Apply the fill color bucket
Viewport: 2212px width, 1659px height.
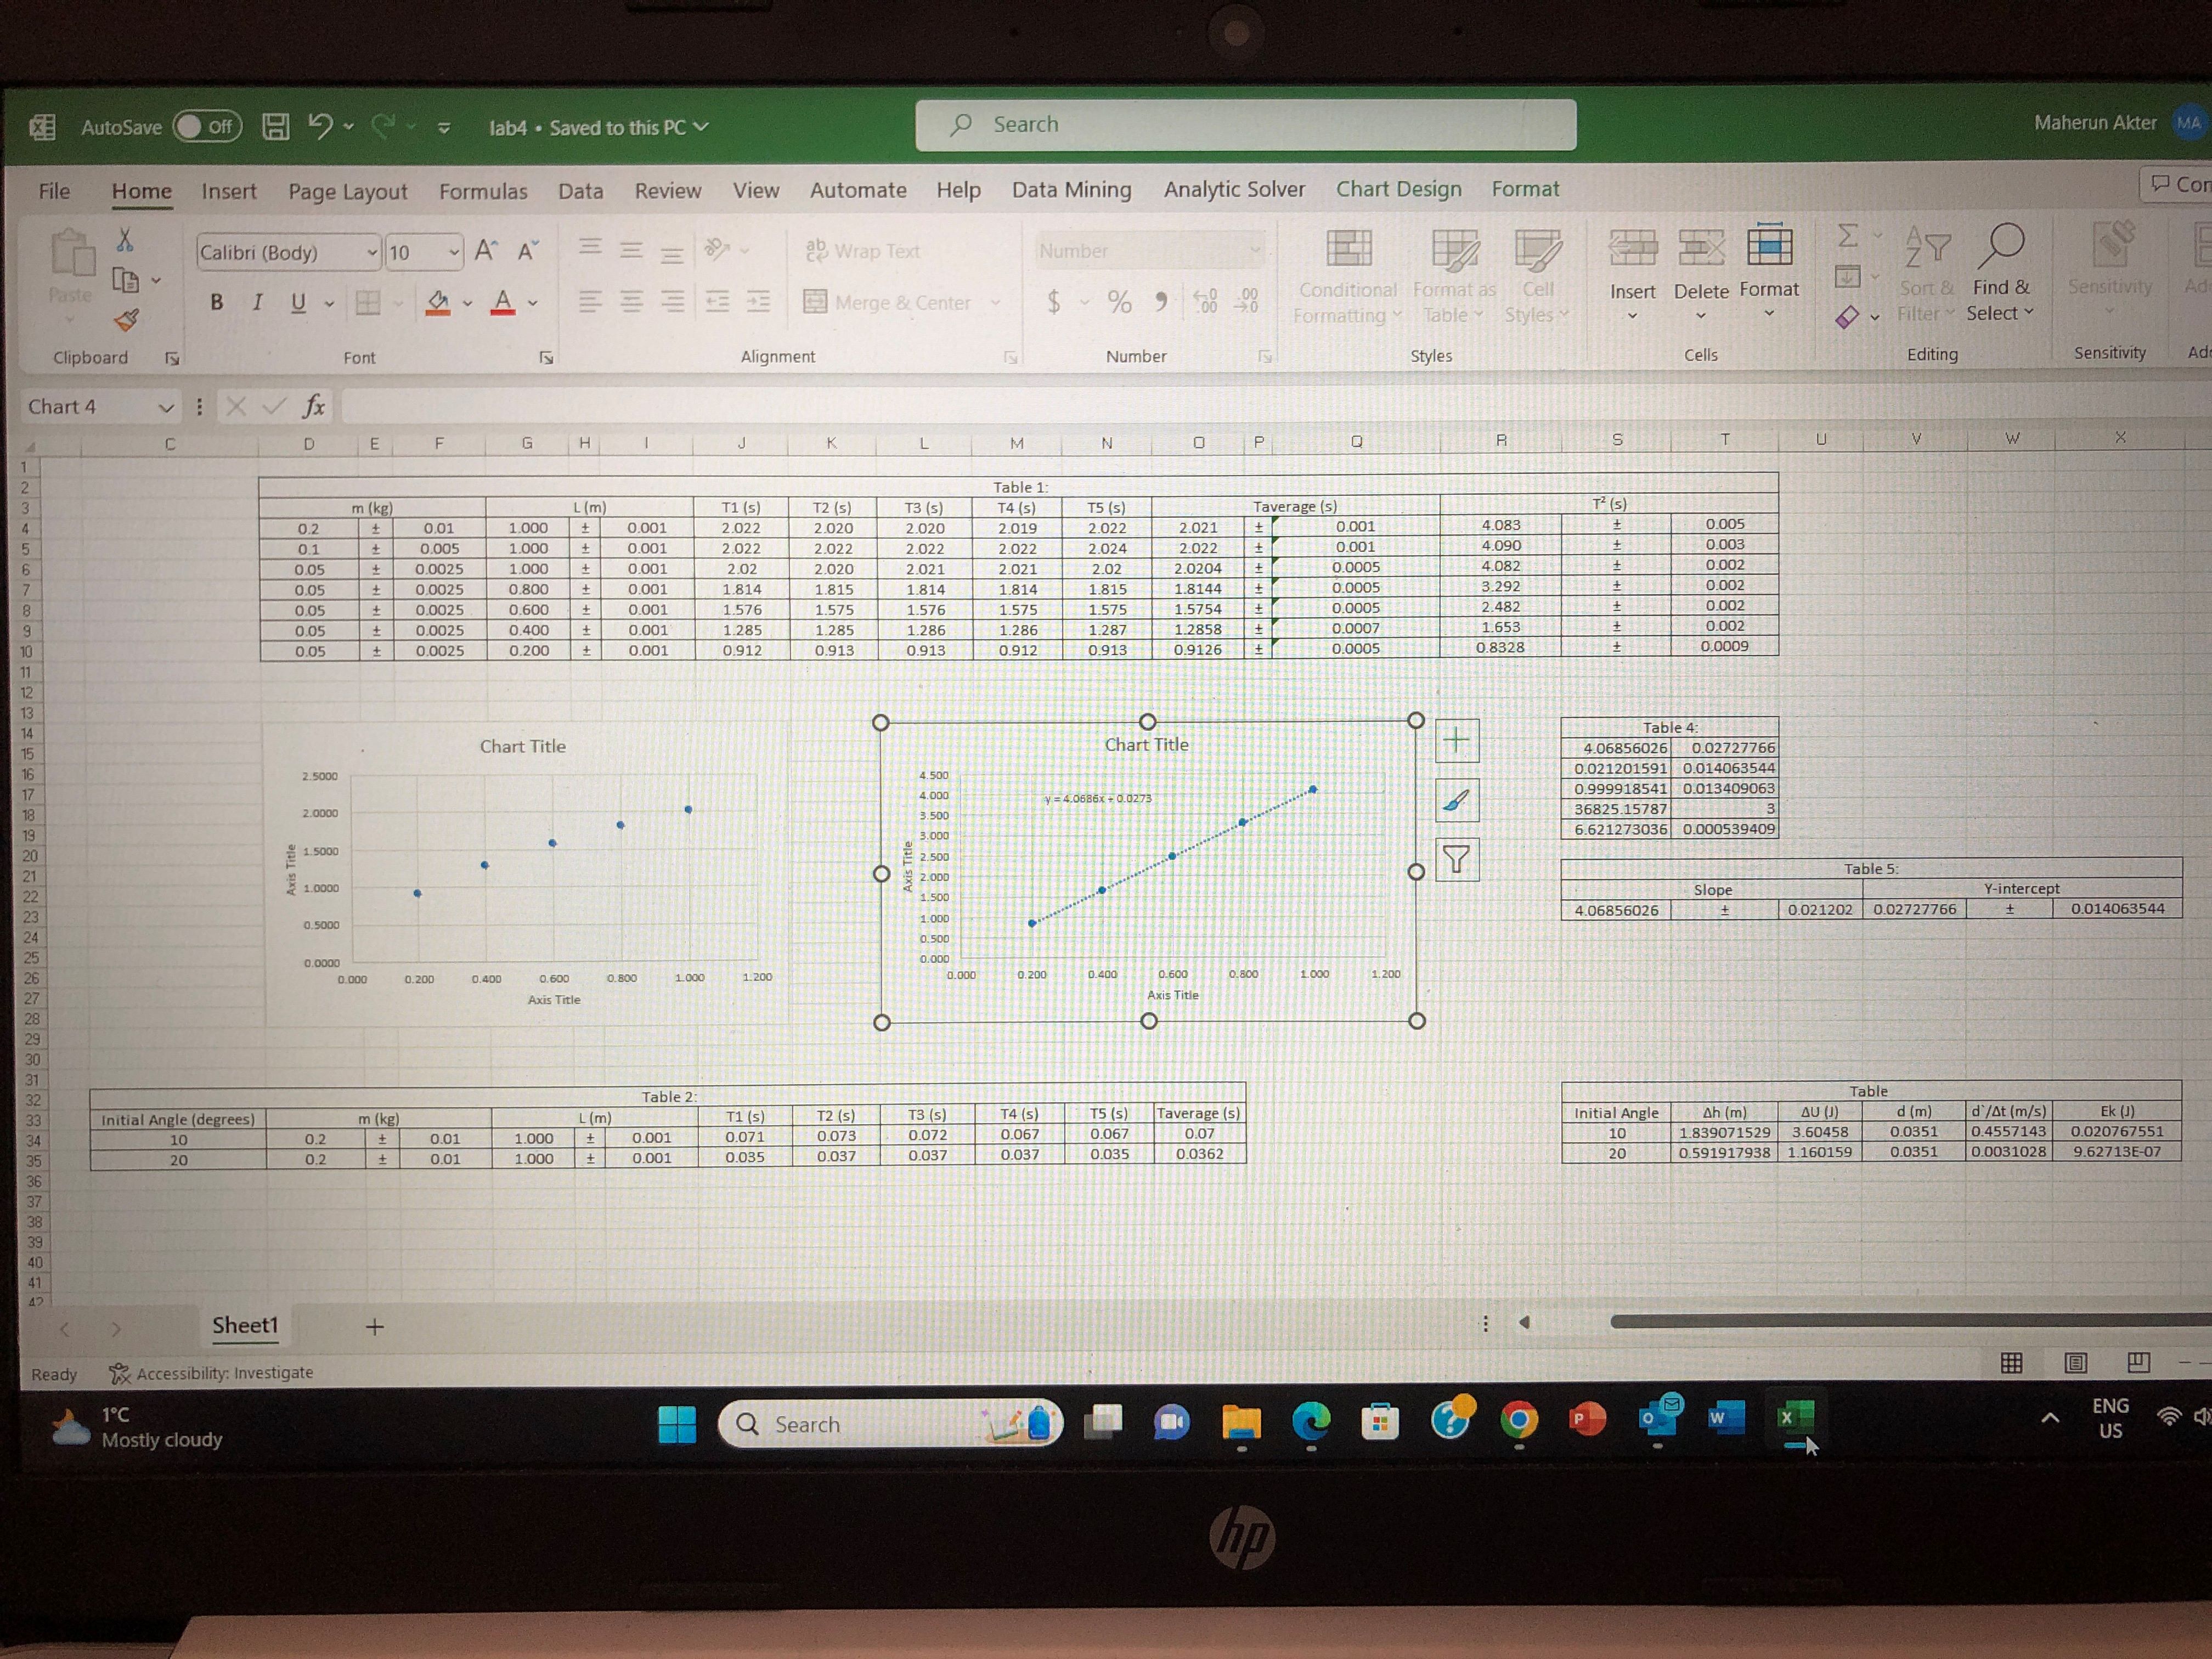coord(438,302)
